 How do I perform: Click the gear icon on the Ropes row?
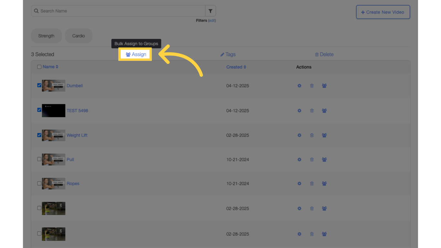[x=299, y=183]
